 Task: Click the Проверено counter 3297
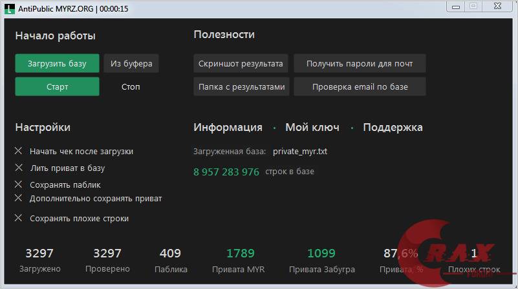(x=107, y=254)
